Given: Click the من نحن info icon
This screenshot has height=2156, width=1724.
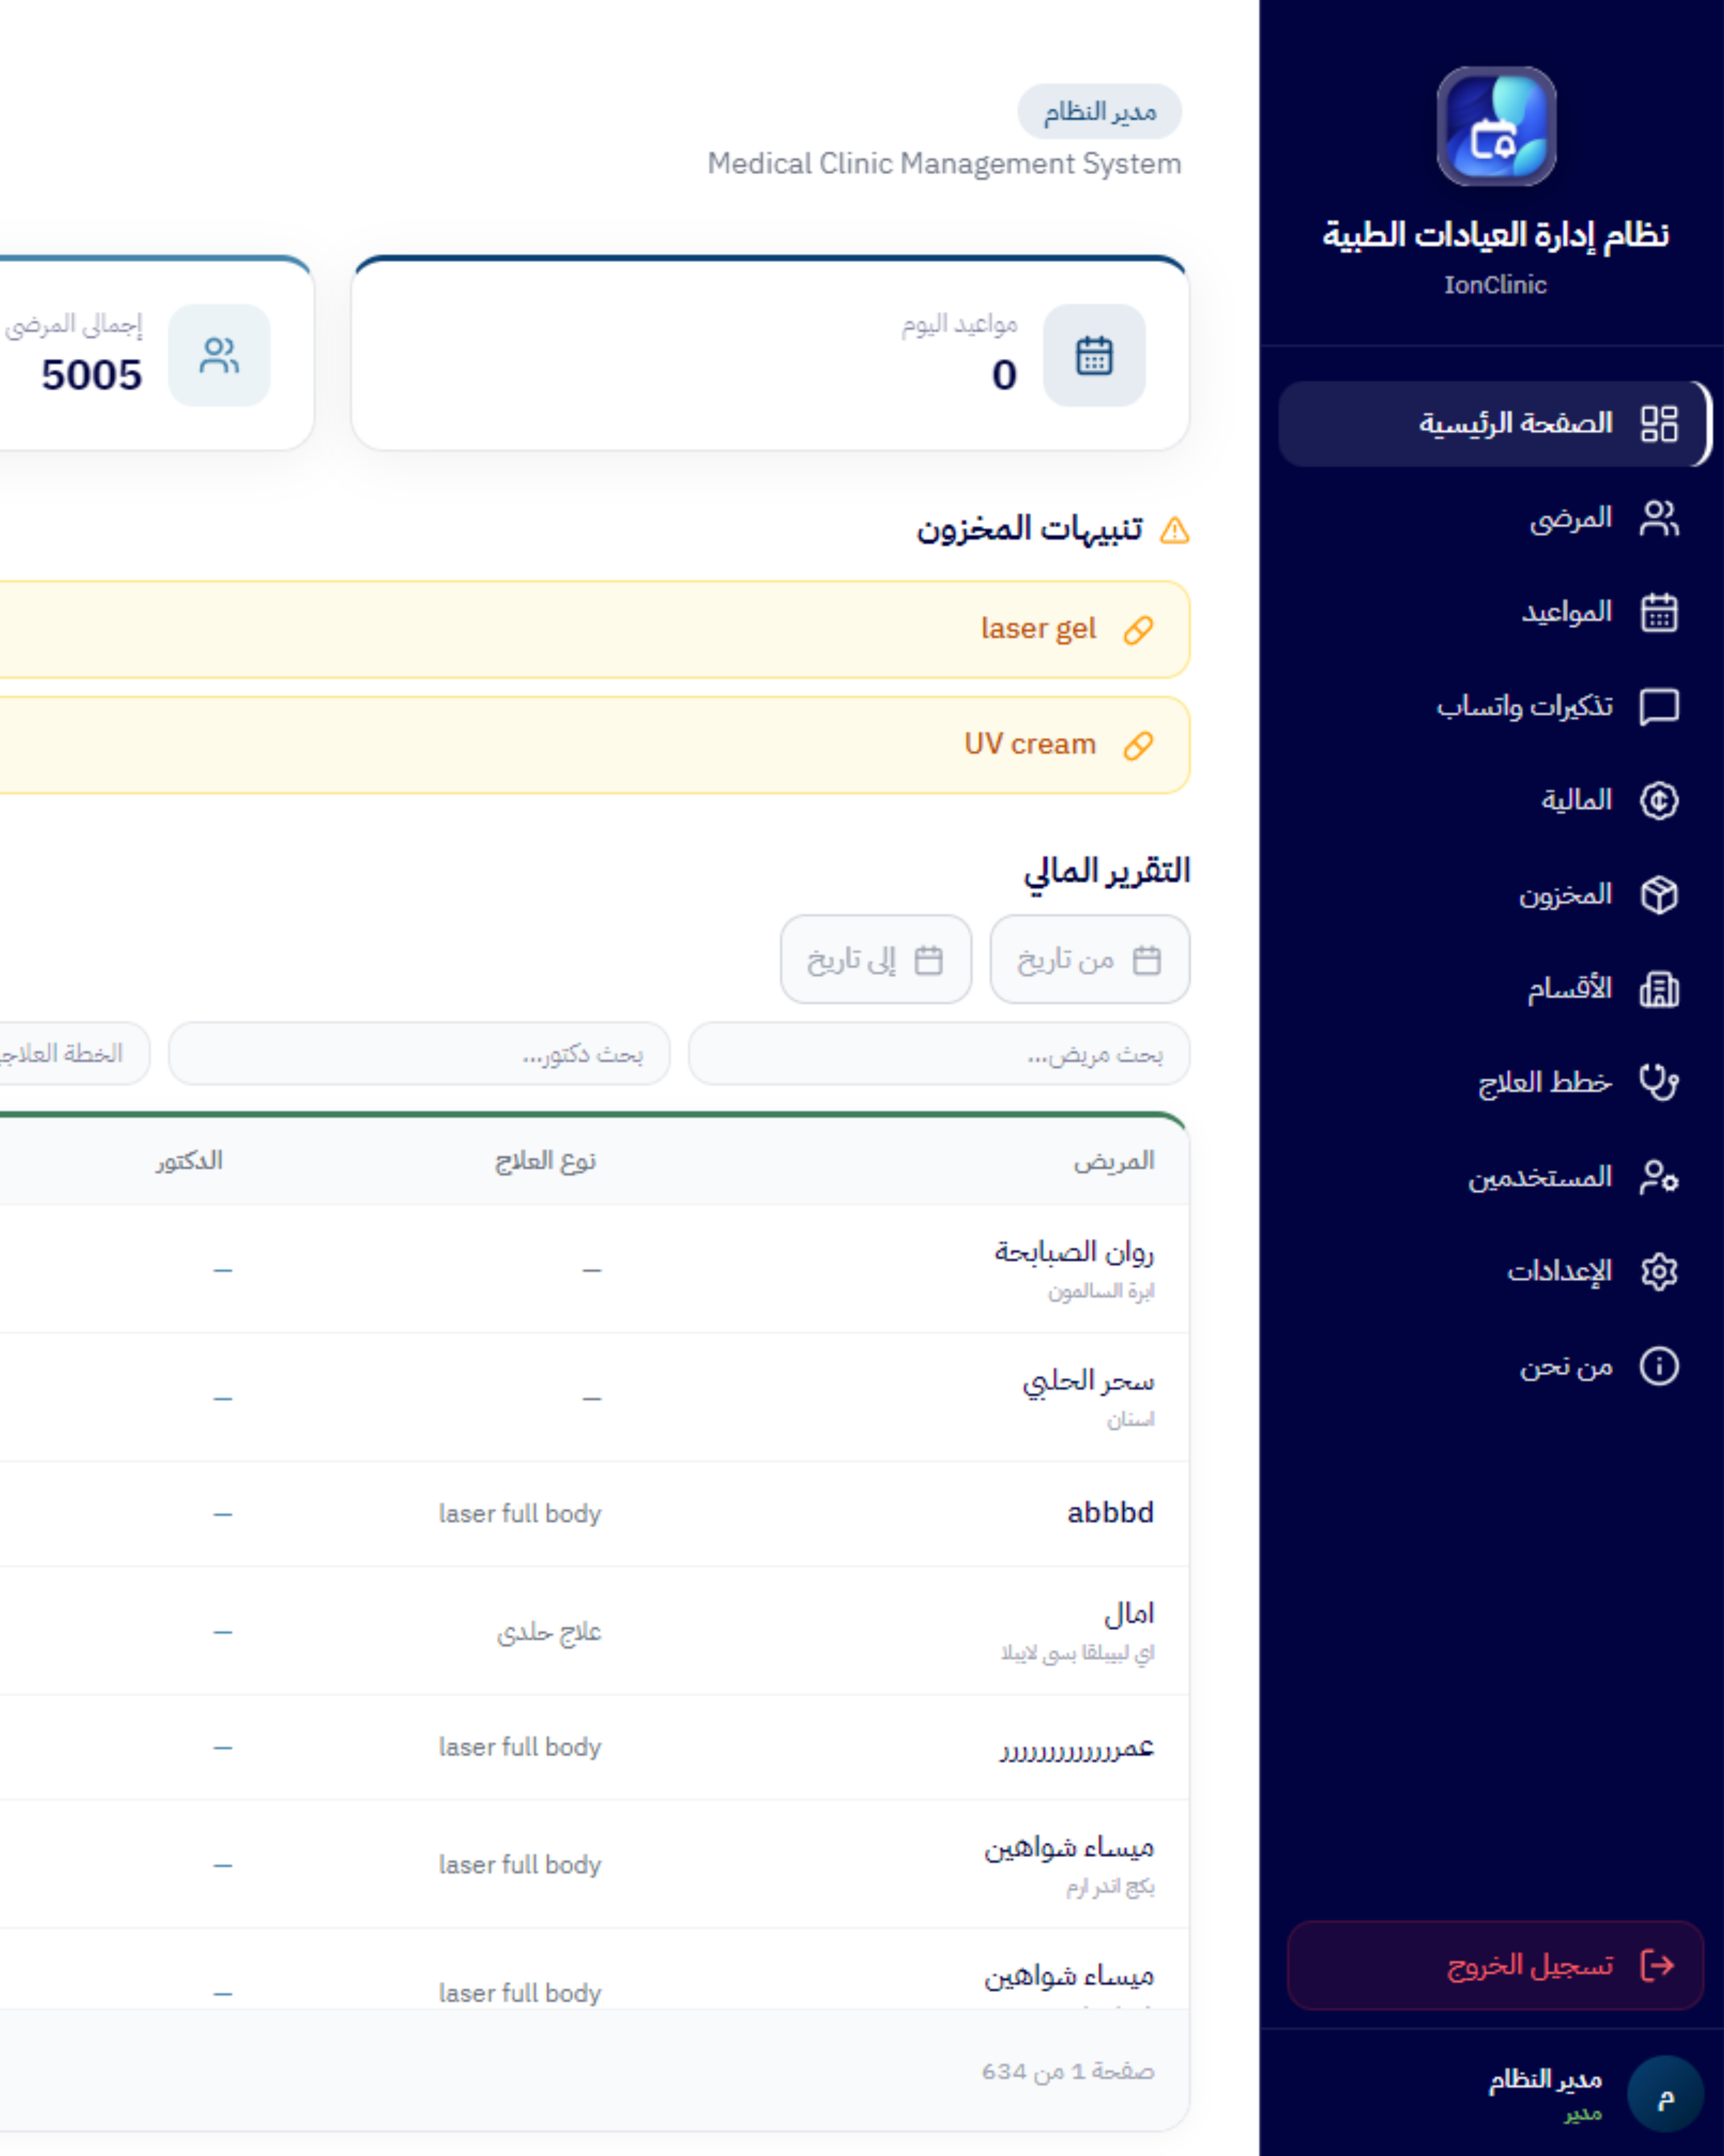Looking at the screenshot, I should click(x=1659, y=1365).
